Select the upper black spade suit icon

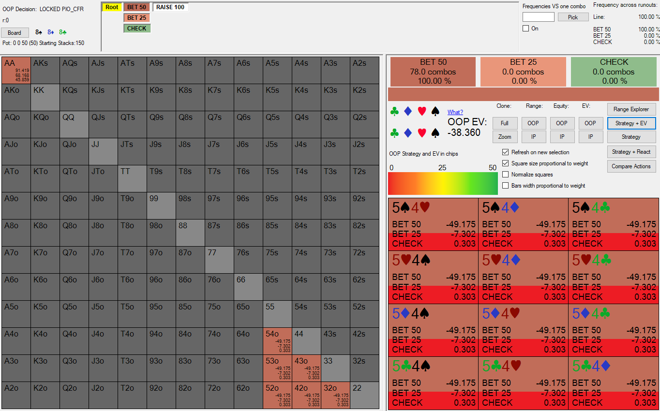coord(435,112)
